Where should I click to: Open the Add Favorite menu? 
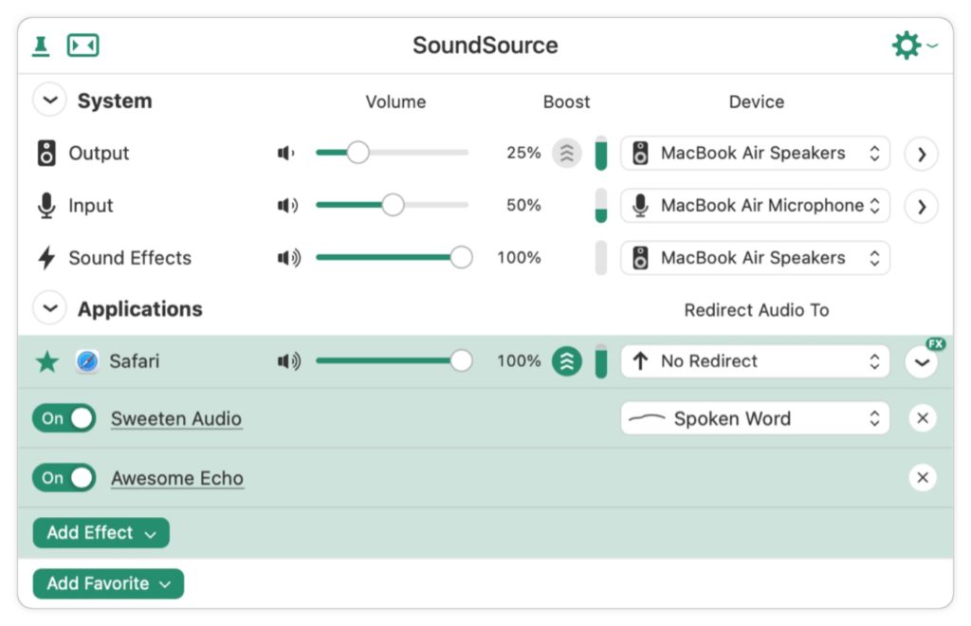click(x=108, y=584)
